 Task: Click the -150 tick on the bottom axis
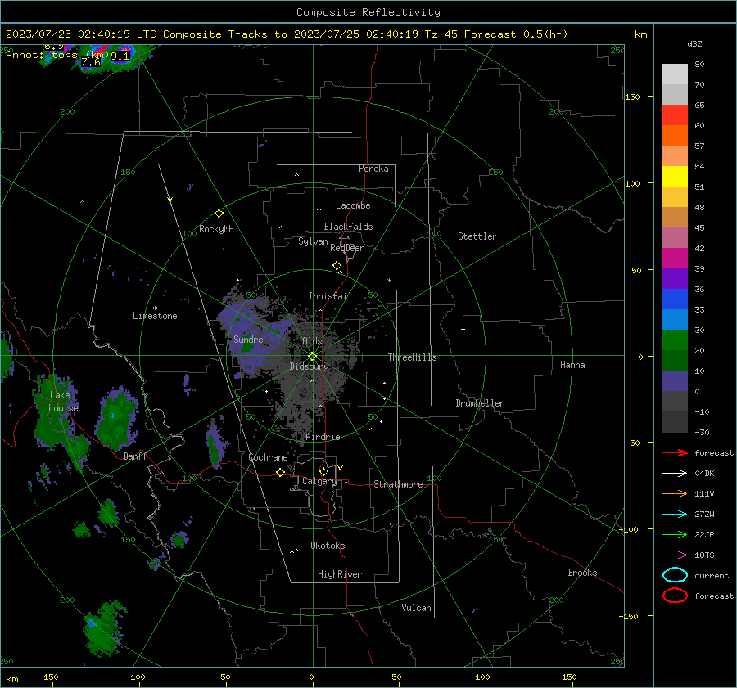48,677
